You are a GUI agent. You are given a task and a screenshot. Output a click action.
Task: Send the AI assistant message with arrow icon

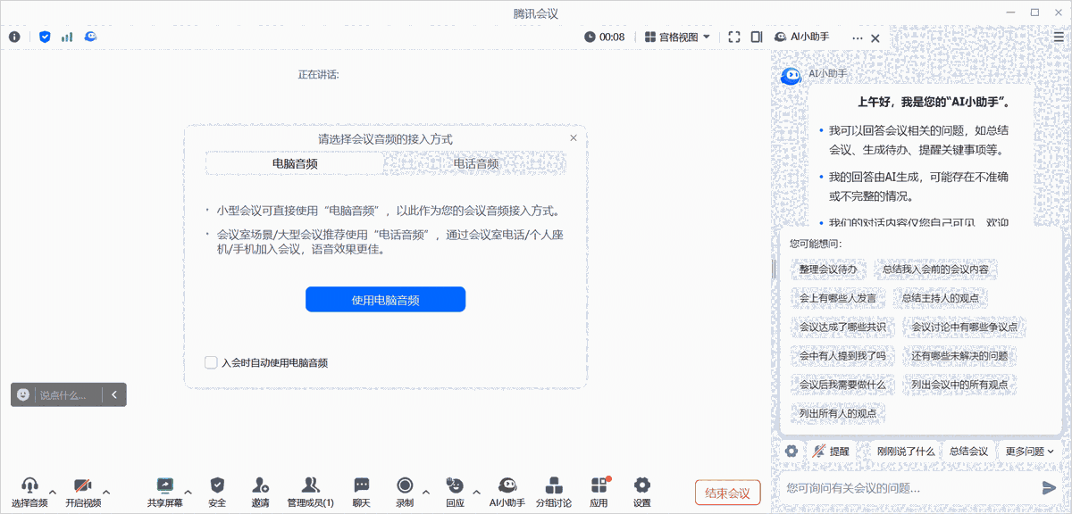(1049, 486)
